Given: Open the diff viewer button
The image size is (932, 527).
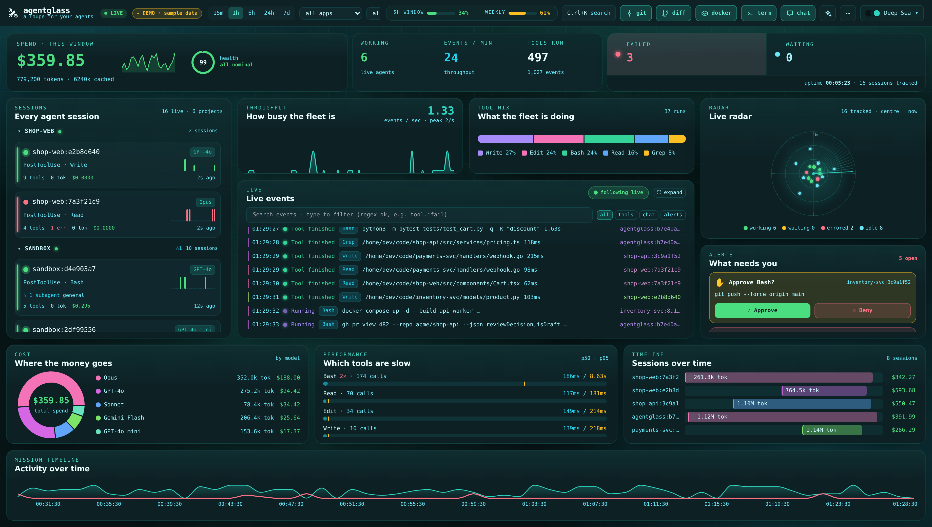Looking at the screenshot, I should (673, 13).
